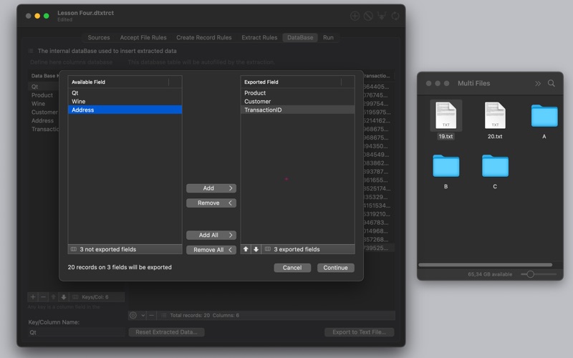Open the Sources tab
Image resolution: width=573 pixels, height=358 pixels.
coord(99,38)
